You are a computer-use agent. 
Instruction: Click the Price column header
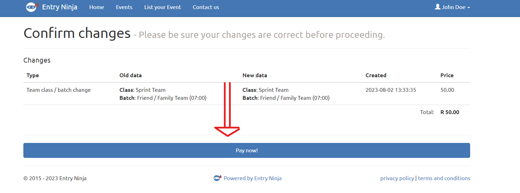pyautogui.click(x=447, y=75)
